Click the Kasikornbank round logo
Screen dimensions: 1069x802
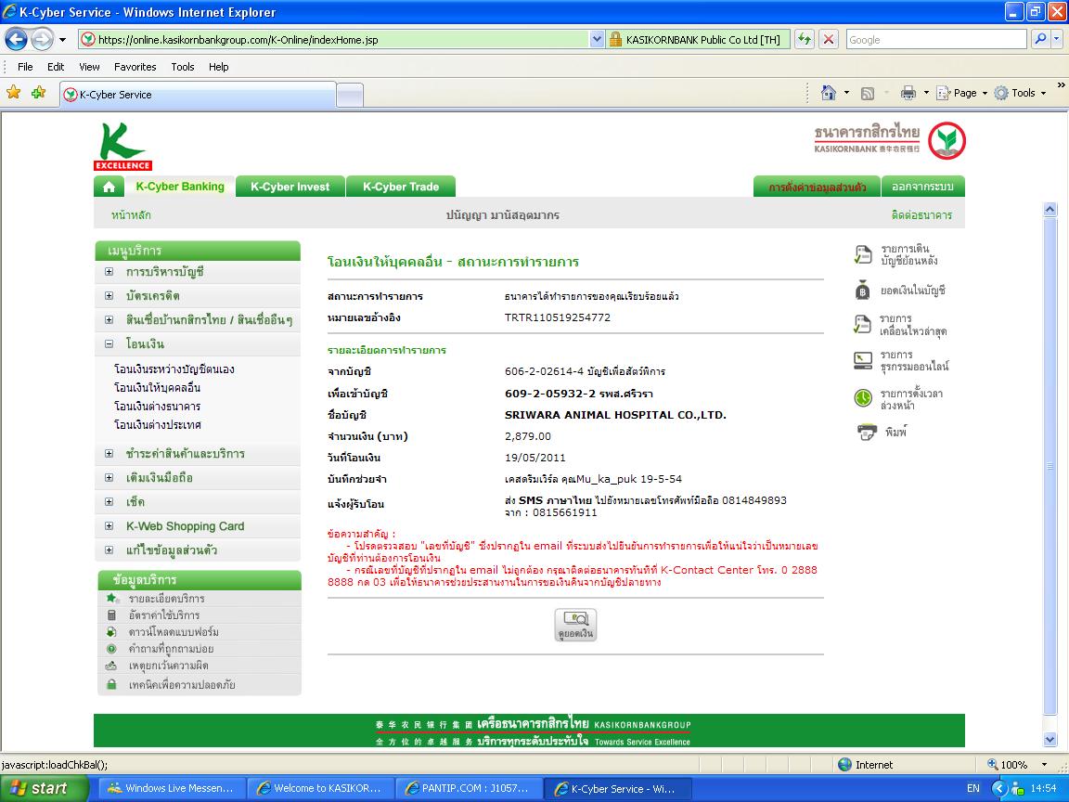click(947, 140)
